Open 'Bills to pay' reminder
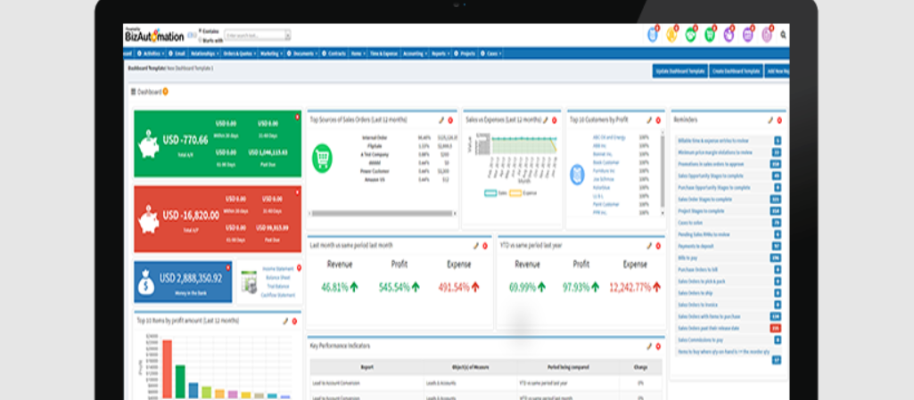Screen dimensions: 914x400 point(688,257)
